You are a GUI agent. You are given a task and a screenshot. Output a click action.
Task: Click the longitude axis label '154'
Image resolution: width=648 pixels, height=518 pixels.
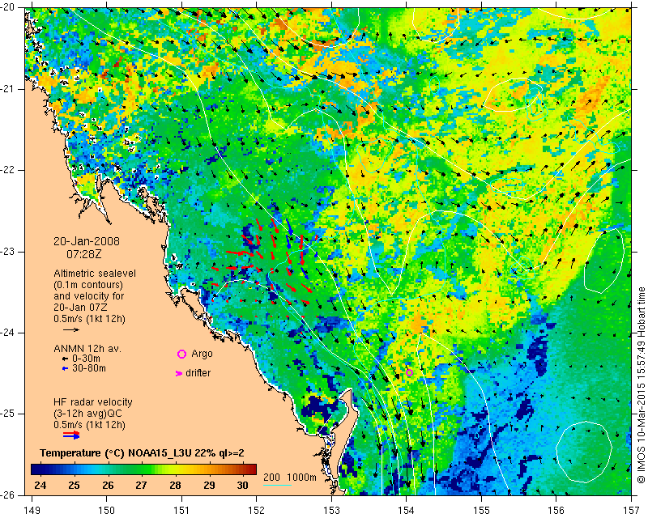pos(407,511)
